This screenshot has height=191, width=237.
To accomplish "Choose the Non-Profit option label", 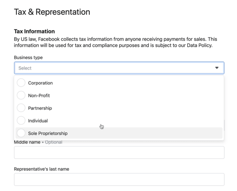I will (39, 96).
